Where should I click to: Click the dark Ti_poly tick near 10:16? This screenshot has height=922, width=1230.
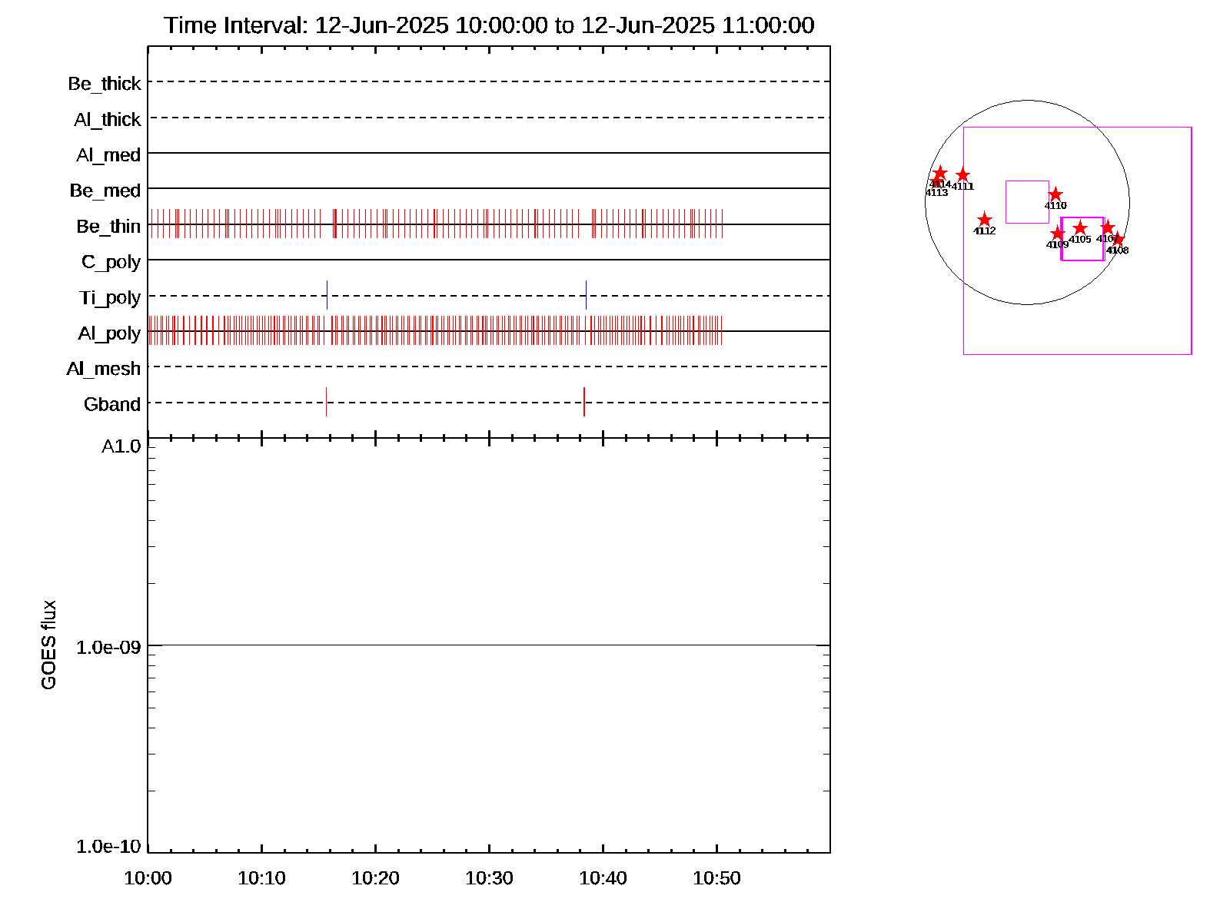[327, 295]
